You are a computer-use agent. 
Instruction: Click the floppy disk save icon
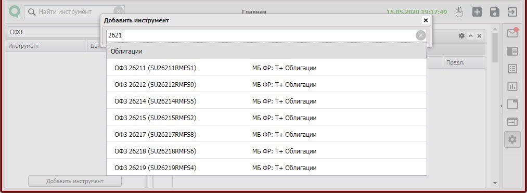[494, 12]
